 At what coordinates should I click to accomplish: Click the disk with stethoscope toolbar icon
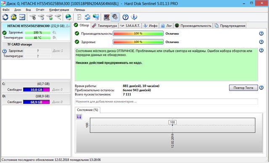(33, 17)
